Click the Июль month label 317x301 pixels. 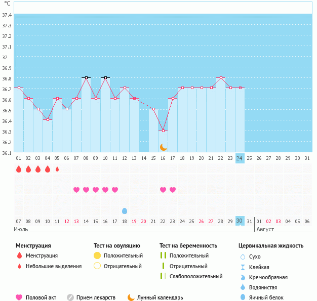(x=21, y=229)
